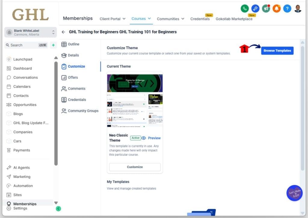Image resolution: width=308 pixels, height=218 pixels.
Task: Open the Courses dropdown menu
Action: [x=141, y=19]
